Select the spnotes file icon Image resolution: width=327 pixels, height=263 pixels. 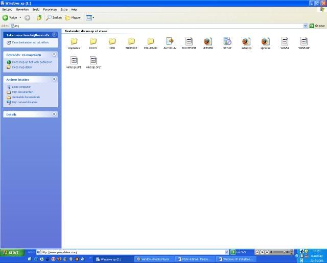coord(266,41)
